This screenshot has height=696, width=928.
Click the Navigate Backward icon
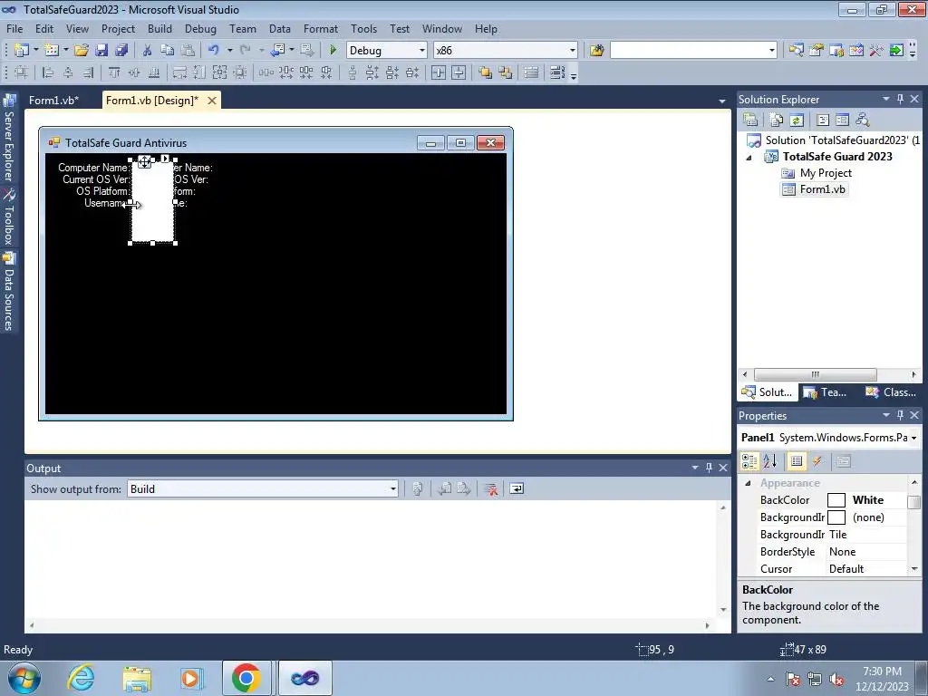277,51
